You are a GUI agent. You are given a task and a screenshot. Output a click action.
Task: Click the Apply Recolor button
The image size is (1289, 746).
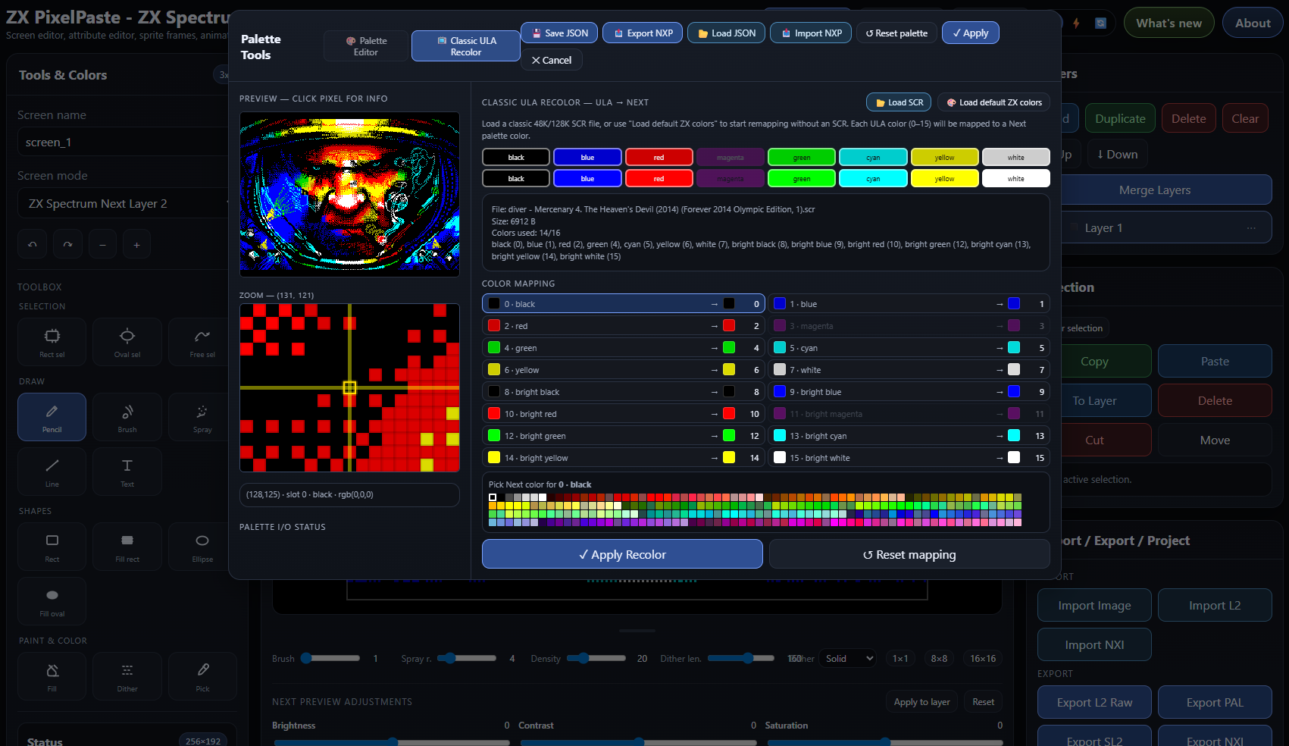pyautogui.click(x=622, y=554)
